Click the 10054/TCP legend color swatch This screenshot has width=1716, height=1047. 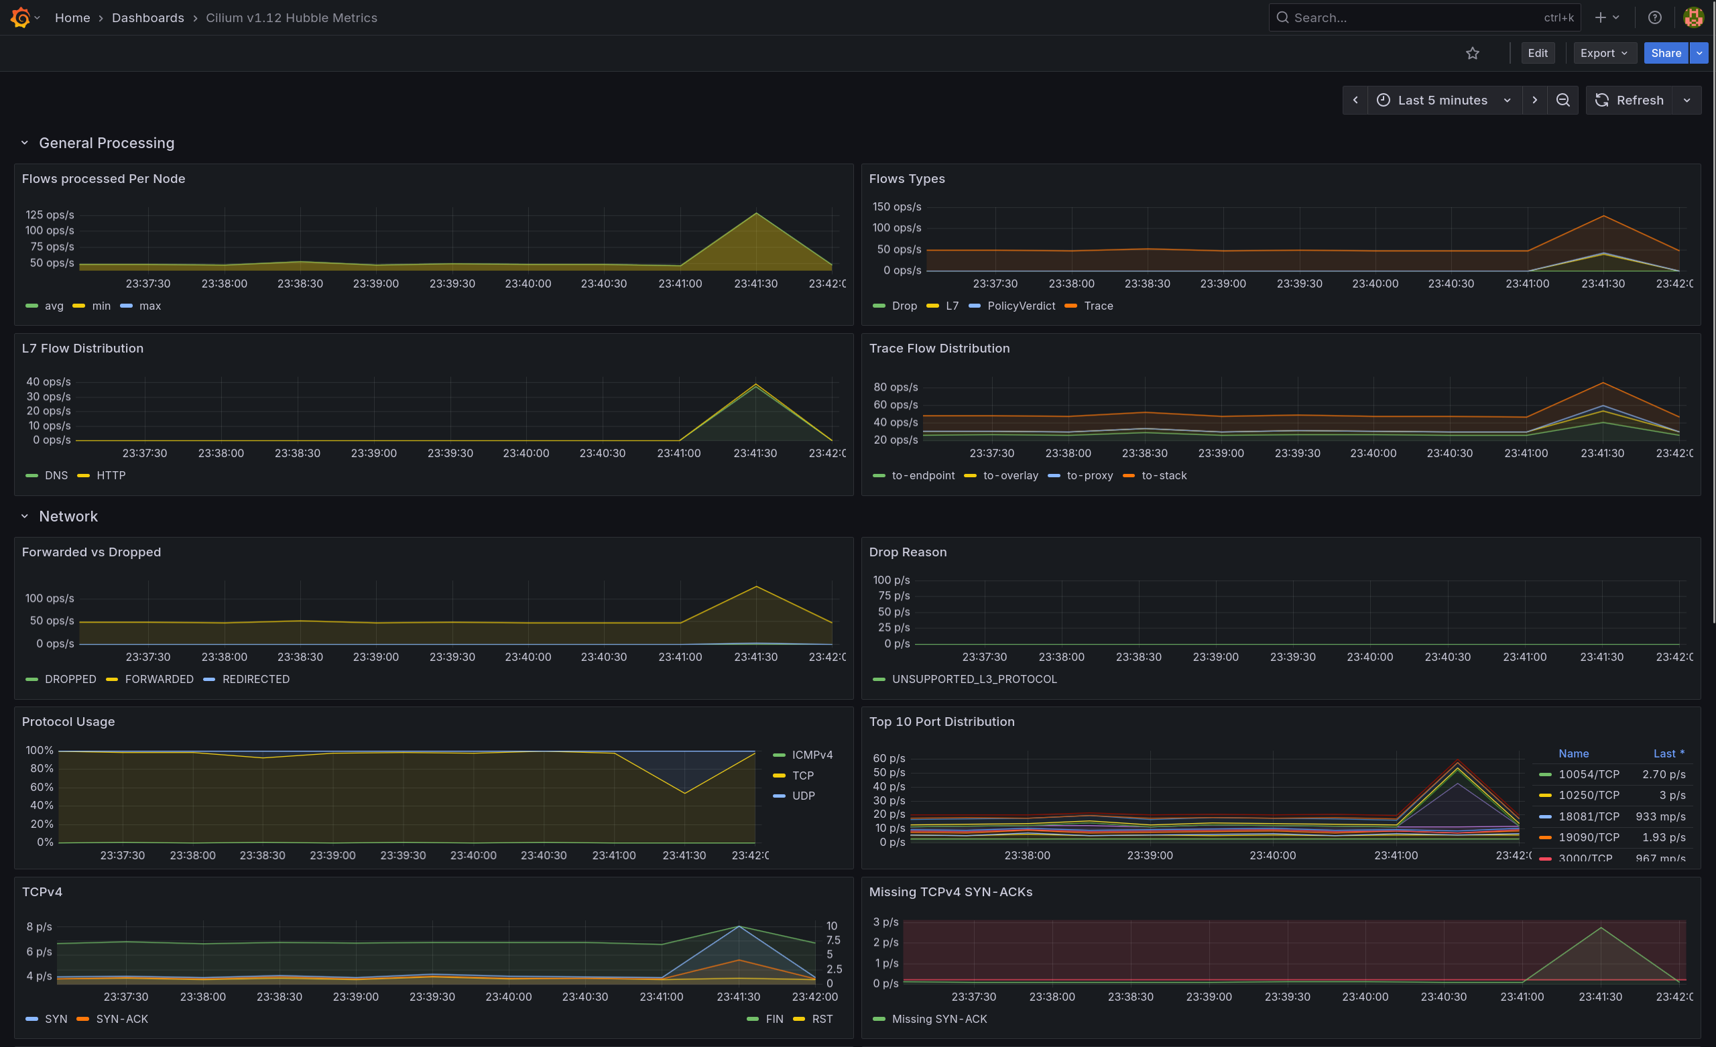[1544, 775]
